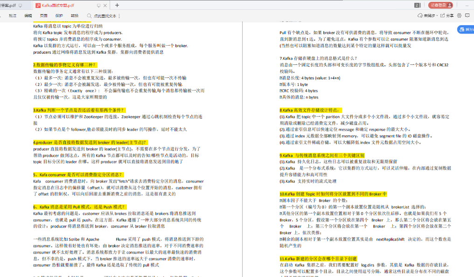Click the line 7.Kafka 存储在硬盘上的消息格式是什么

[318, 58]
